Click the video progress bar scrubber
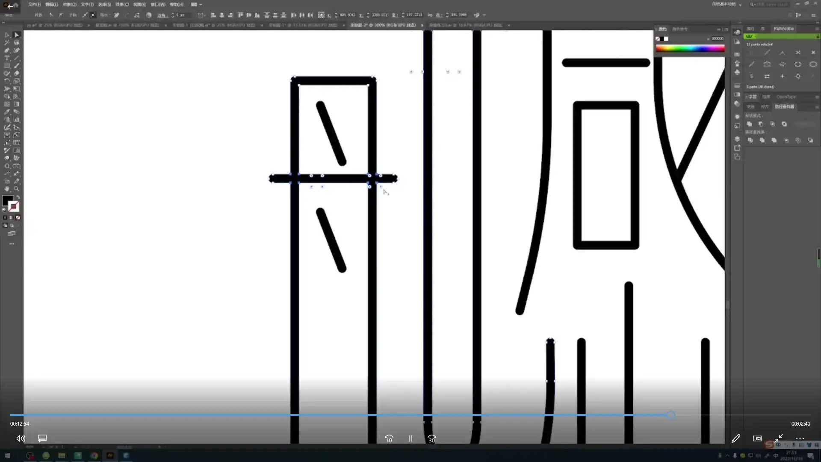Screen dimensions: 821x462 pyautogui.click(x=672, y=415)
